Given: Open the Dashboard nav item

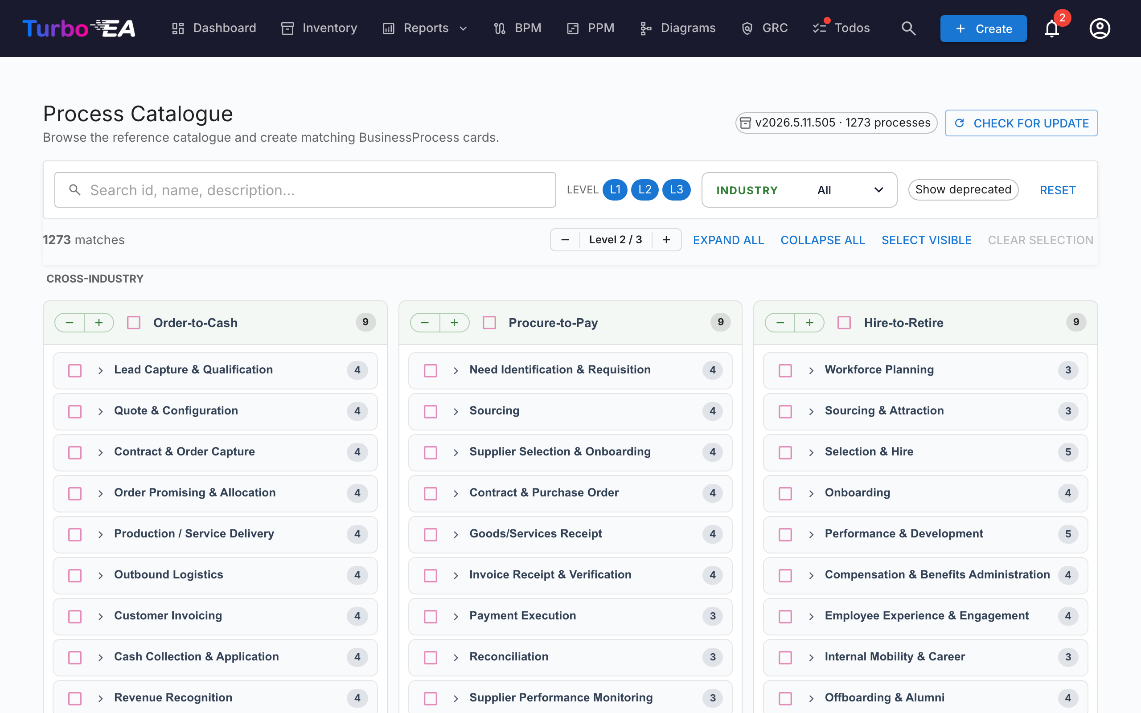Looking at the screenshot, I should [213, 28].
